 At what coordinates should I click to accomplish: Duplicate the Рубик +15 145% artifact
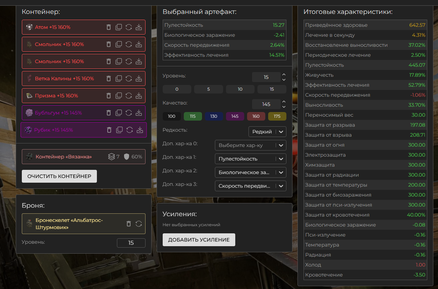119,130
